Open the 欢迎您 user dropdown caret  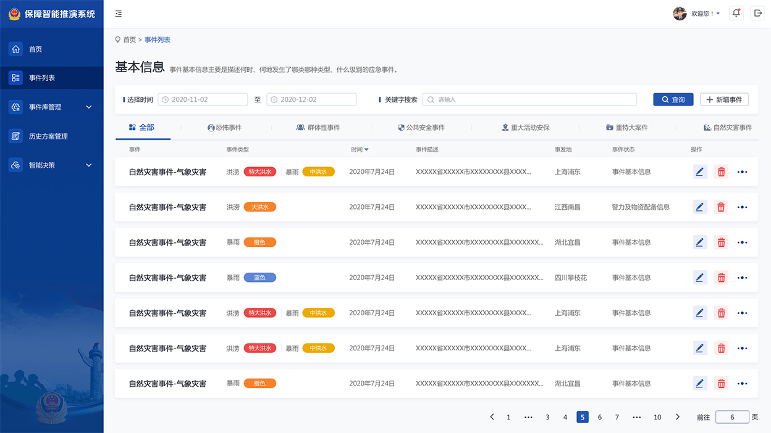pyautogui.click(x=718, y=14)
